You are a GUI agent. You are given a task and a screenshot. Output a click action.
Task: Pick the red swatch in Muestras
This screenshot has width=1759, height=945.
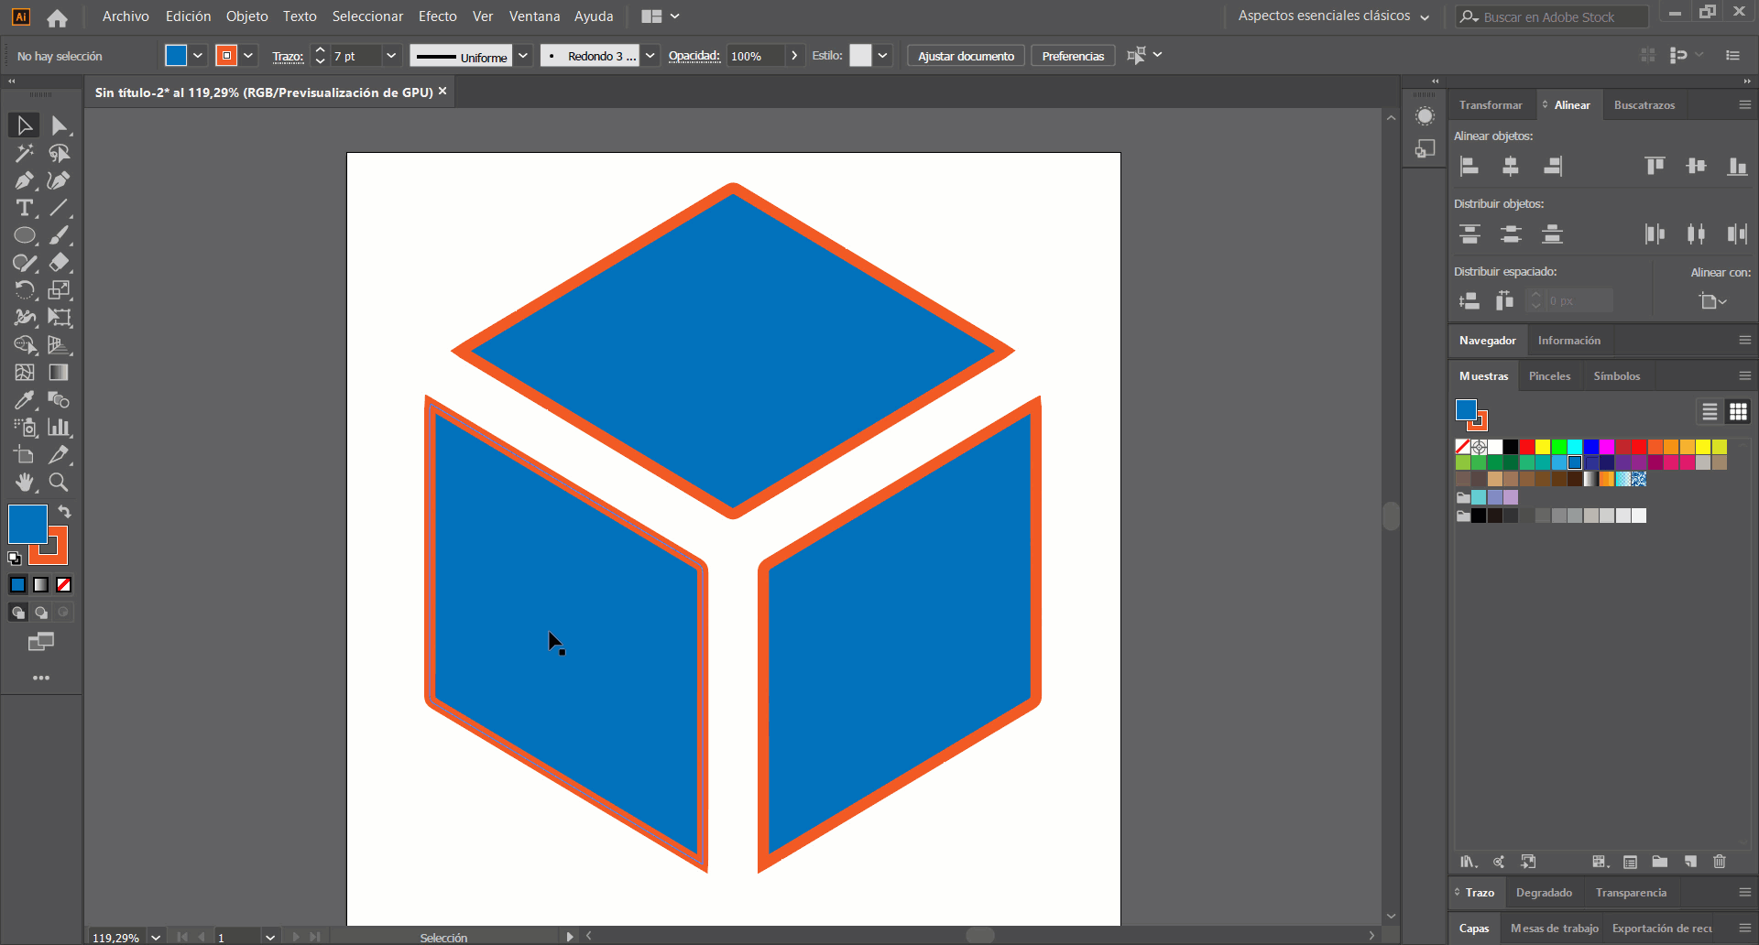1527,447
